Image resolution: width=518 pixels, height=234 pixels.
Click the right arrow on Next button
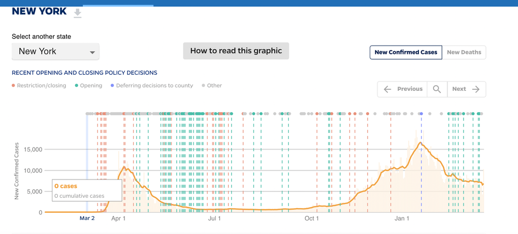coord(476,89)
